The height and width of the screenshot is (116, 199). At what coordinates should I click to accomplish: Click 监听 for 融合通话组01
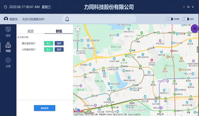coord(59,43)
